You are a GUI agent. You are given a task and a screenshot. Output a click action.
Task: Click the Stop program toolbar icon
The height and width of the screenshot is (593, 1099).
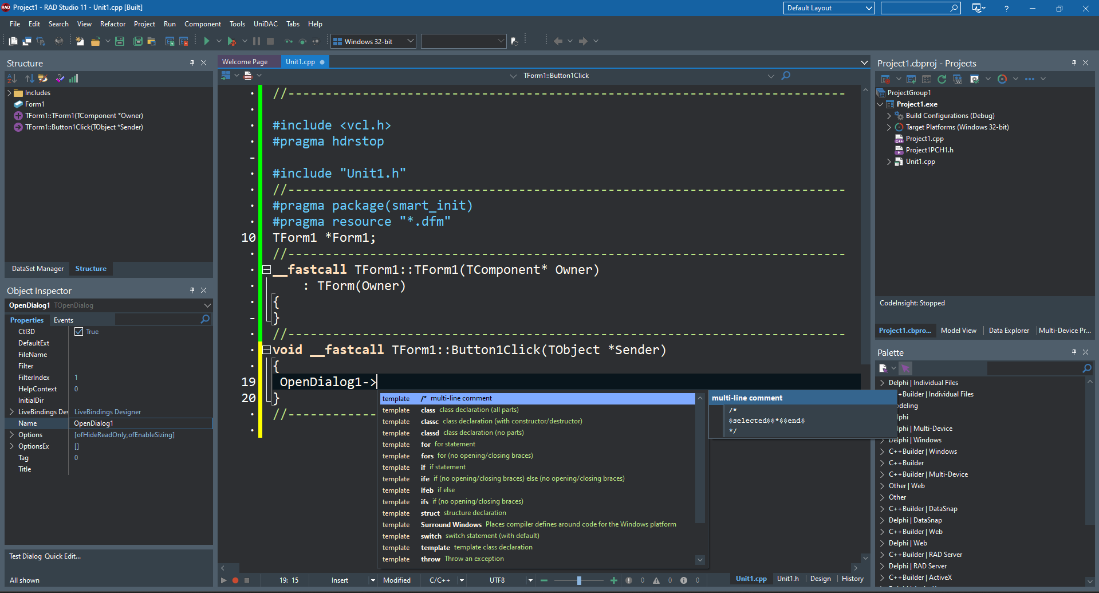pyautogui.click(x=270, y=41)
